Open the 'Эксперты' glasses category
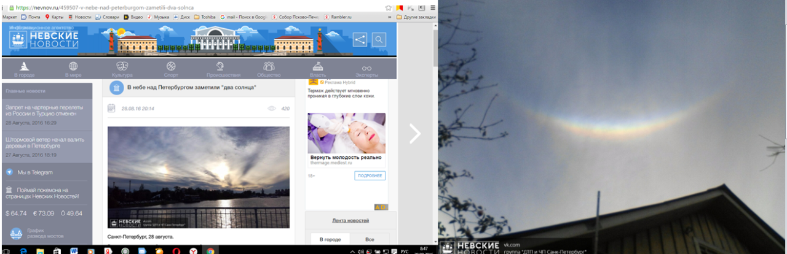The width and height of the screenshot is (787, 254). [366, 68]
